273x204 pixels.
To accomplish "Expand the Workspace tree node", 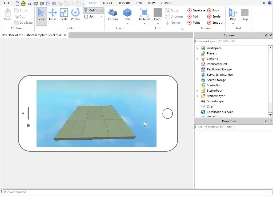I will [x=197, y=48].
